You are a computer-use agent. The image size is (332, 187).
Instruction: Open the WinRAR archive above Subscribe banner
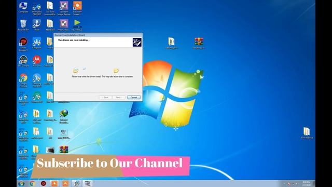click(64, 150)
